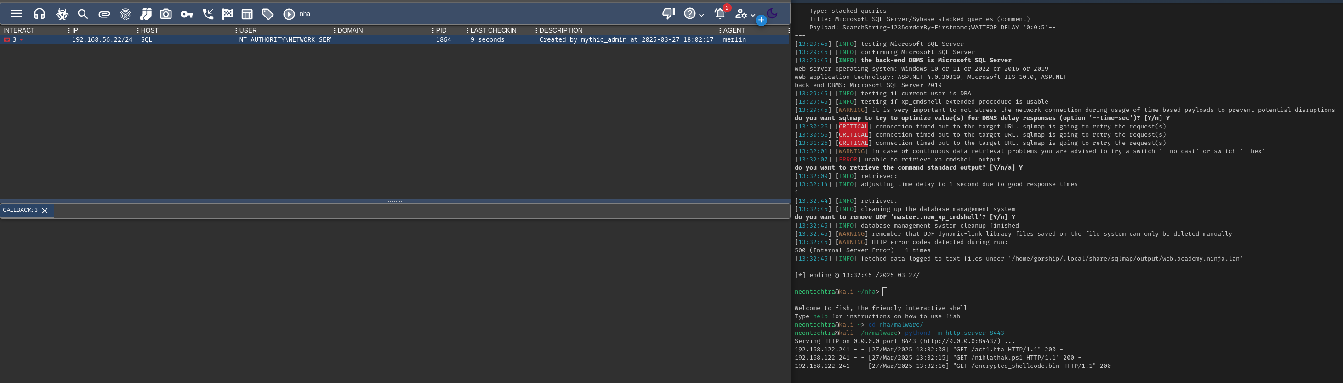Expand dropdown chevron next to help icon
The image size is (1343, 383).
[x=701, y=15]
